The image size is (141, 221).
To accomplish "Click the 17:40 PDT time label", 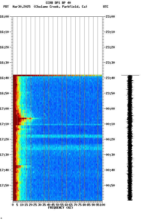I will 4,170.
